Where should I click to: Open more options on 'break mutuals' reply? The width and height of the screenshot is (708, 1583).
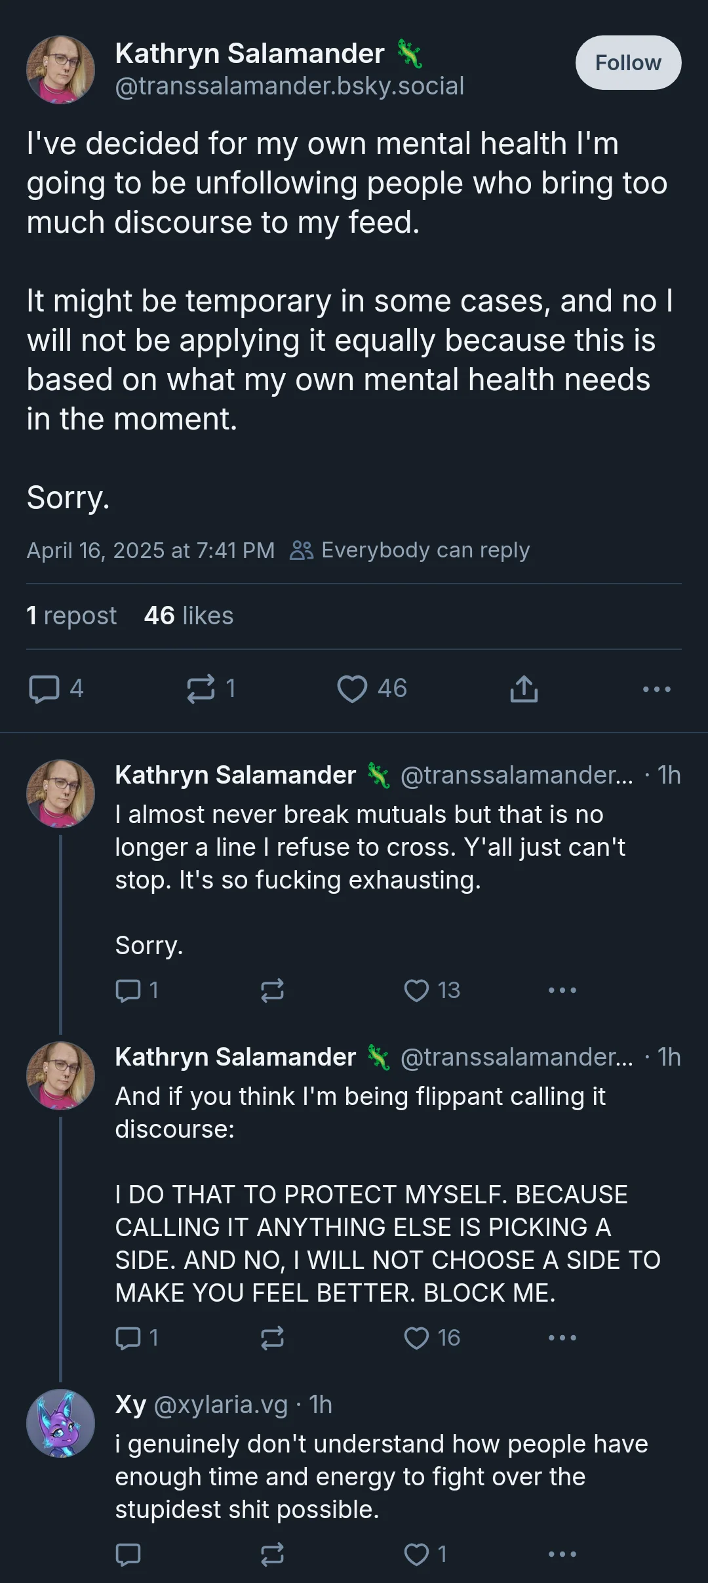pyautogui.click(x=562, y=990)
